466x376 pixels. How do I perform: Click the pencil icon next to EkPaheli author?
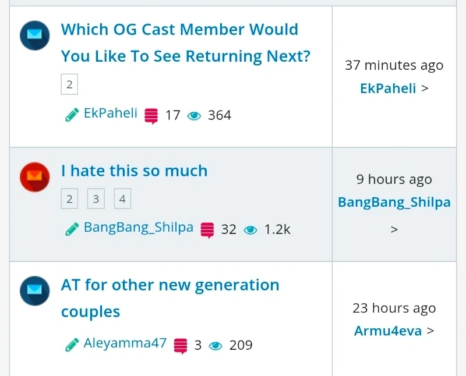(72, 115)
